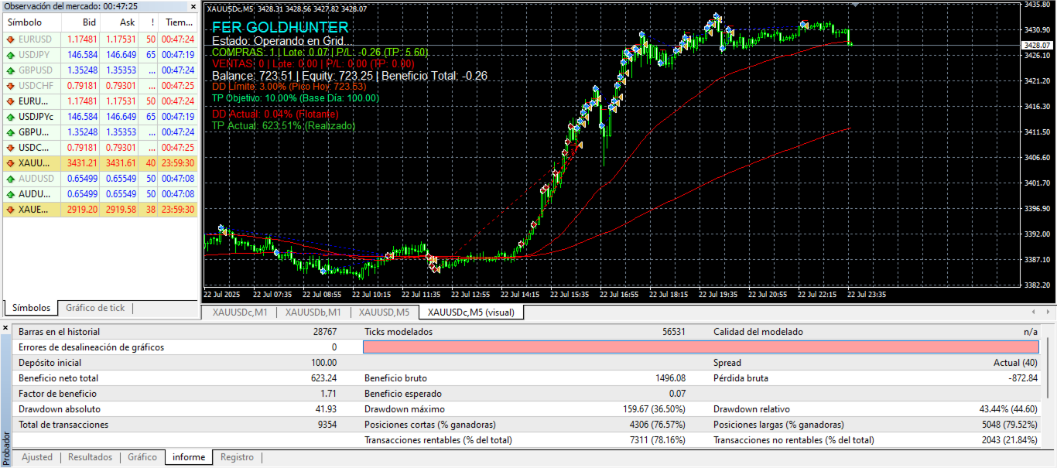Switch to the XAUUSDb,M1 chart tab
The image size is (1057, 468).
[x=313, y=313]
